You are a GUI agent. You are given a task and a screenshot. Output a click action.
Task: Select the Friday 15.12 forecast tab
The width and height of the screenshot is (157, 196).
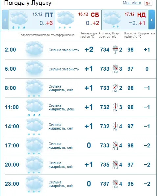tap(32, 20)
